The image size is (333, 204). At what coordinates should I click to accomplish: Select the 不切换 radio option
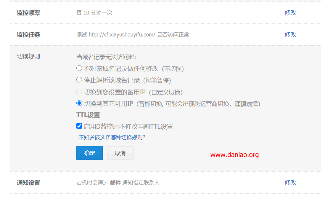point(79,68)
